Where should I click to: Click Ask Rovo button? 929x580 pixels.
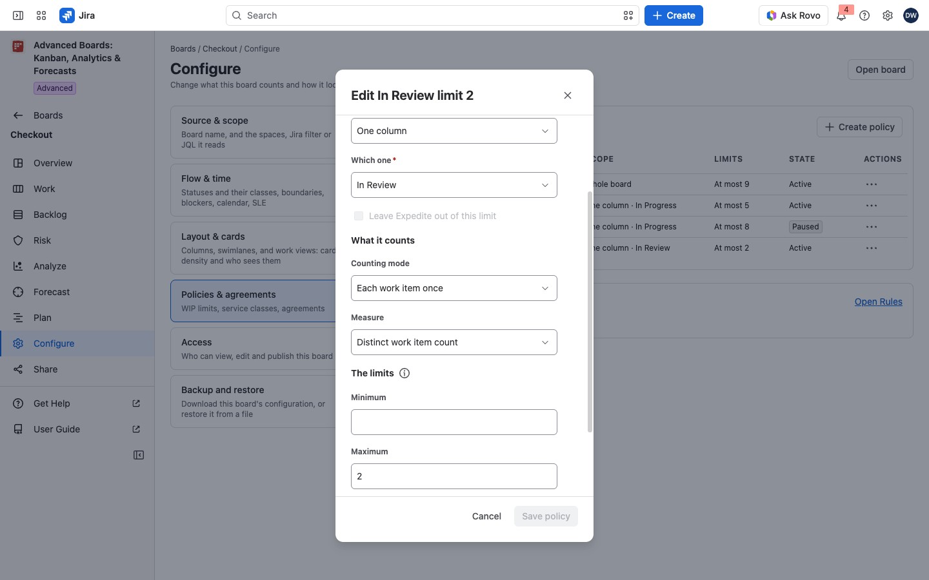tap(794, 15)
